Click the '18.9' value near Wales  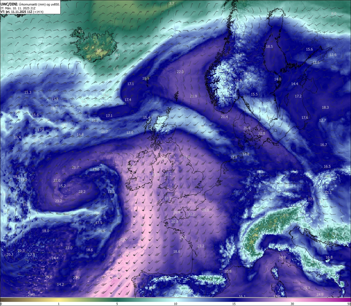point(168,198)
